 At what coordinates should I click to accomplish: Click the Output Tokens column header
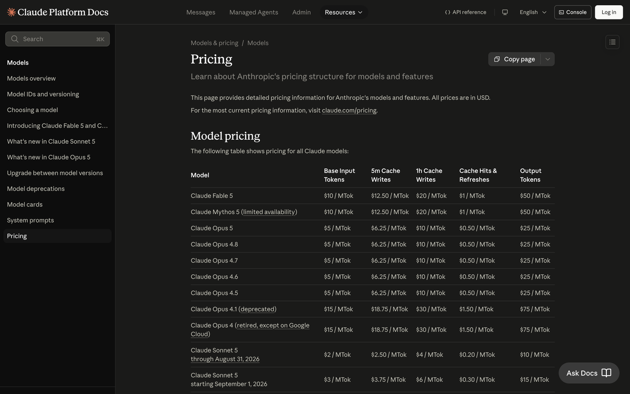click(x=531, y=175)
